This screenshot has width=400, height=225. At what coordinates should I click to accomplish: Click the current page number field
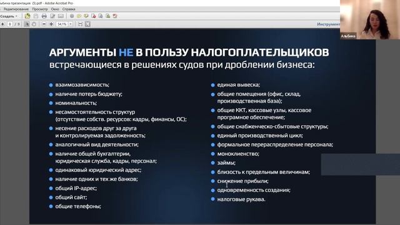pyautogui.click(x=10, y=24)
